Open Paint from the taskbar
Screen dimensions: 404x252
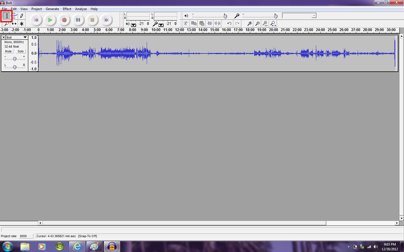94,247
